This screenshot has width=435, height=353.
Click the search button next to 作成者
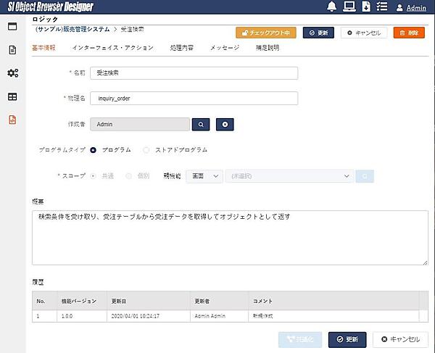click(x=201, y=125)
